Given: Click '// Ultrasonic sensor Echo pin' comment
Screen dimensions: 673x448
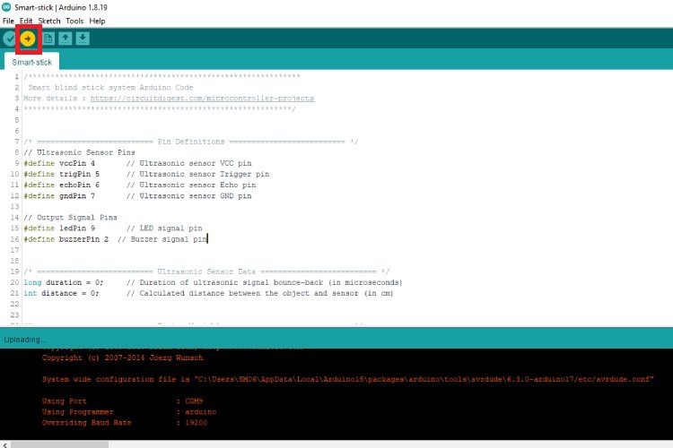Looking at the screenshot, I should pos(191,185).
